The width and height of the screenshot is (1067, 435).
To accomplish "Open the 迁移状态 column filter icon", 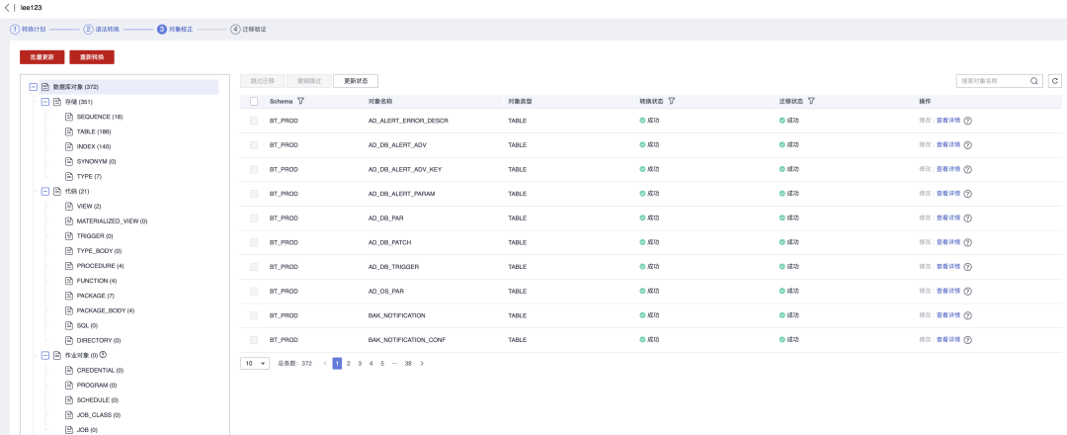I will pyautogui.click(x=811, y=101).
